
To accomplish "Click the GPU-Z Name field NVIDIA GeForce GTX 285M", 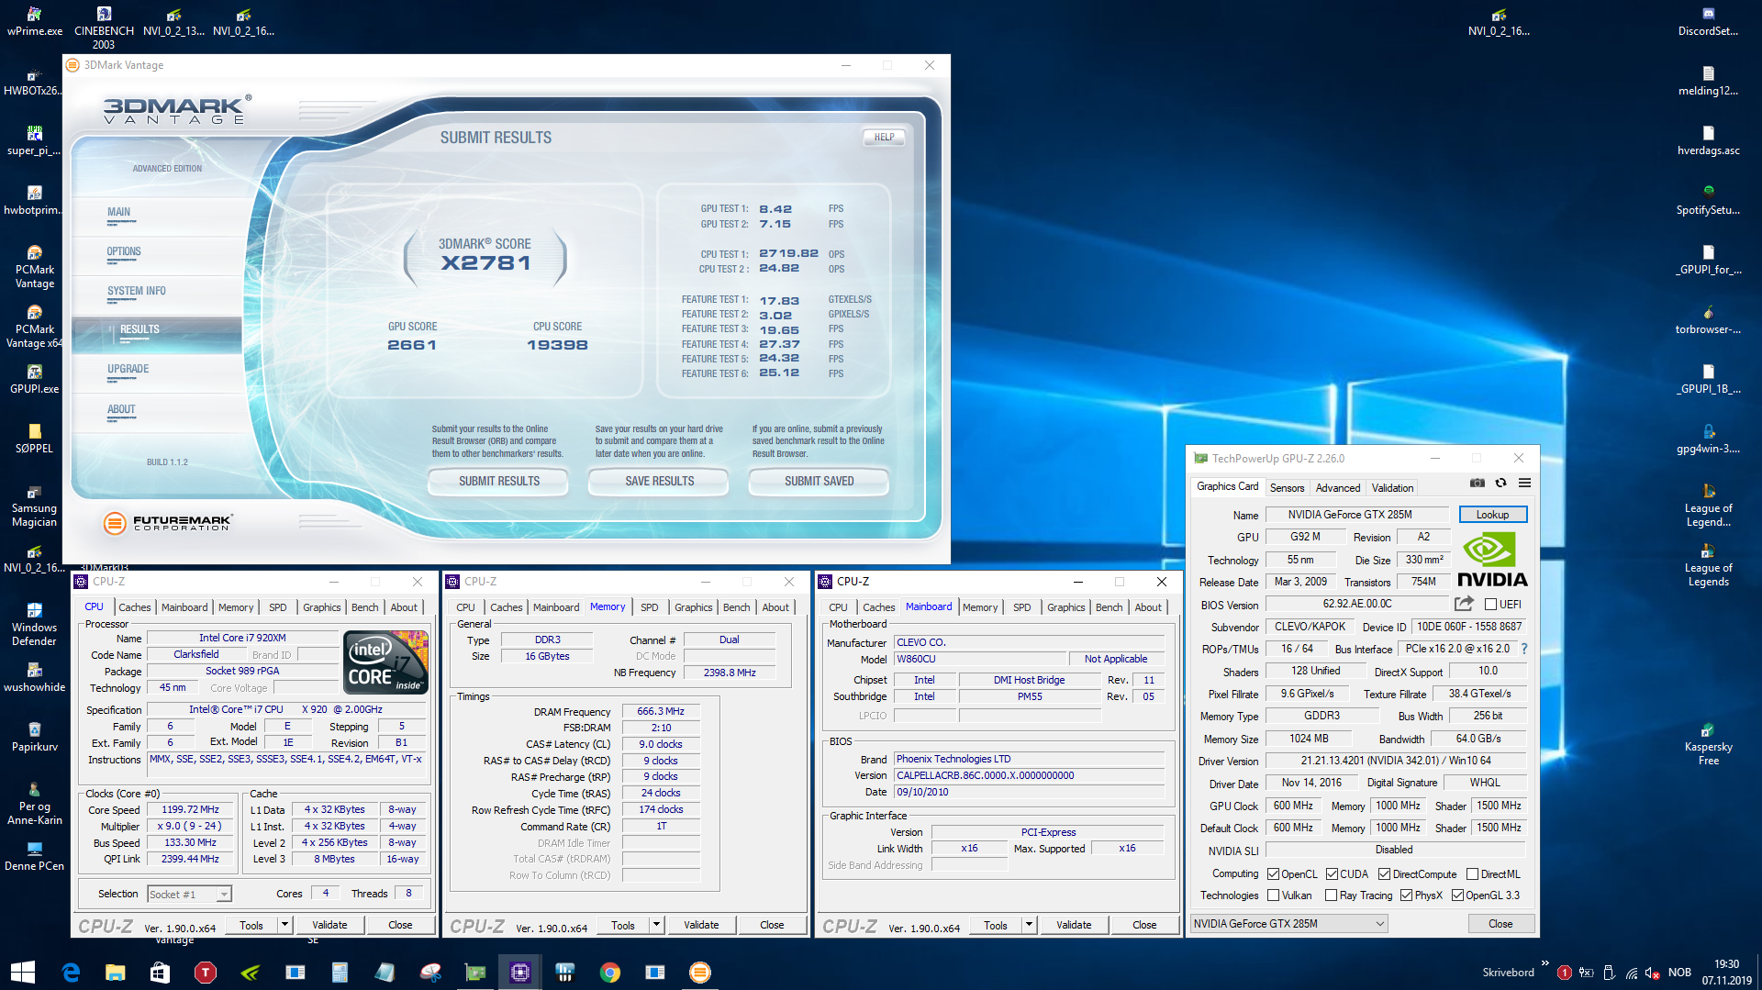I will [x=1356, y=514].
